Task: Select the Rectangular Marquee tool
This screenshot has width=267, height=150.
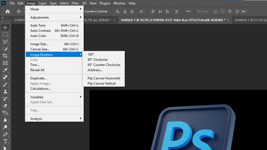Action: (5, 35)
